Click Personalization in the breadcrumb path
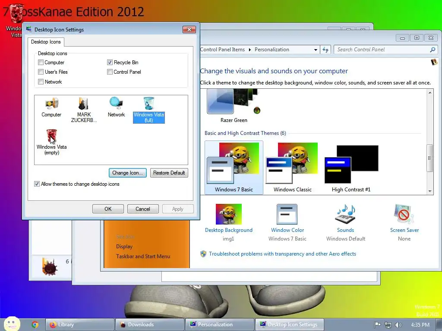Screen dimensions: 442x331 (272, 50)
